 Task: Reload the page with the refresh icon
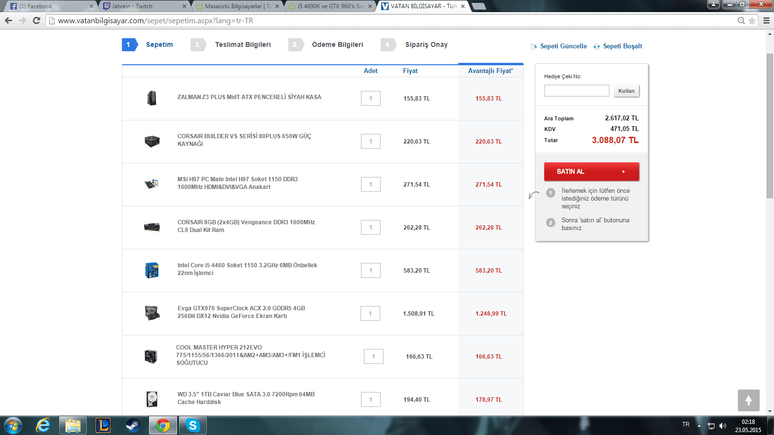[x=36, y=20]
